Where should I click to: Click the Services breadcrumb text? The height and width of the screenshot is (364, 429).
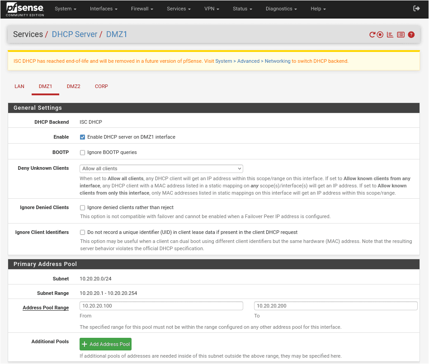click(28, 34)
